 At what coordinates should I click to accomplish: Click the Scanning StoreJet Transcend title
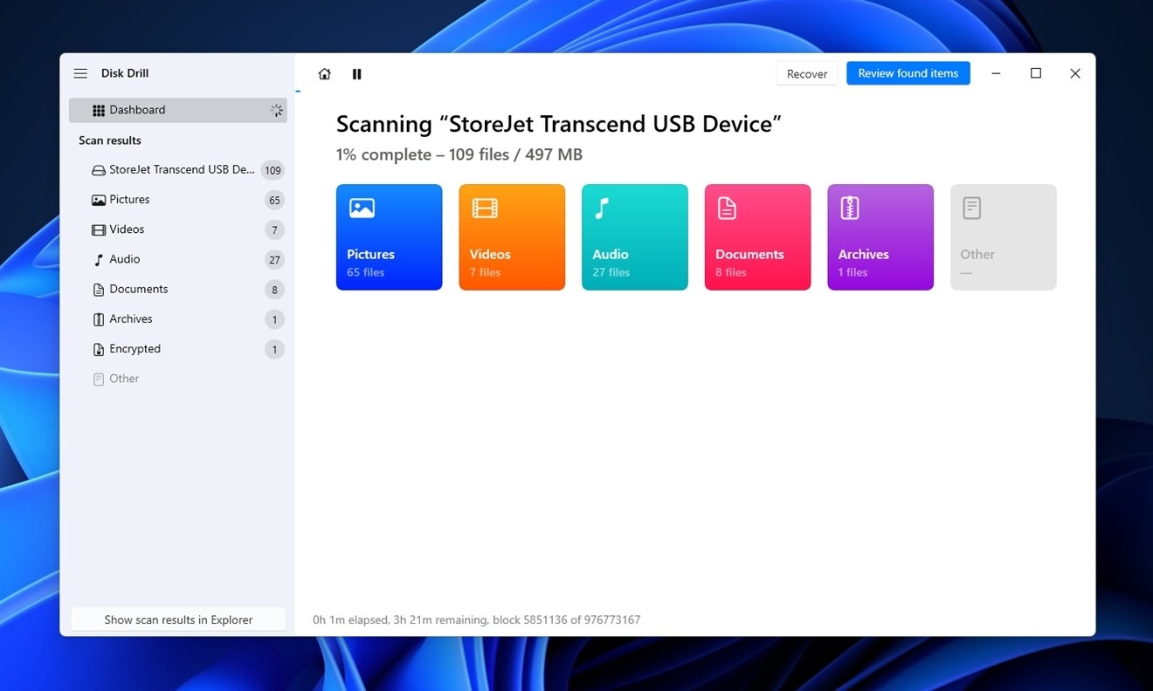tap(559, 124)
